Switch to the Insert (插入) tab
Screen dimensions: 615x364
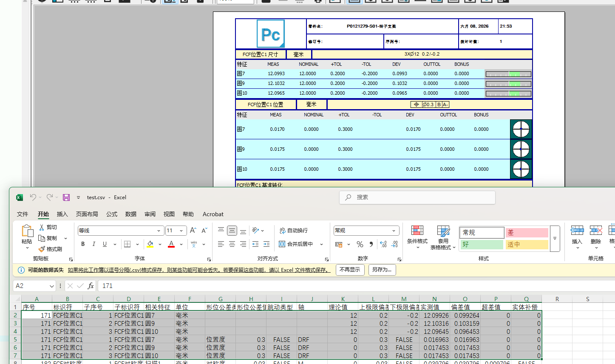(x=62, y=214)
